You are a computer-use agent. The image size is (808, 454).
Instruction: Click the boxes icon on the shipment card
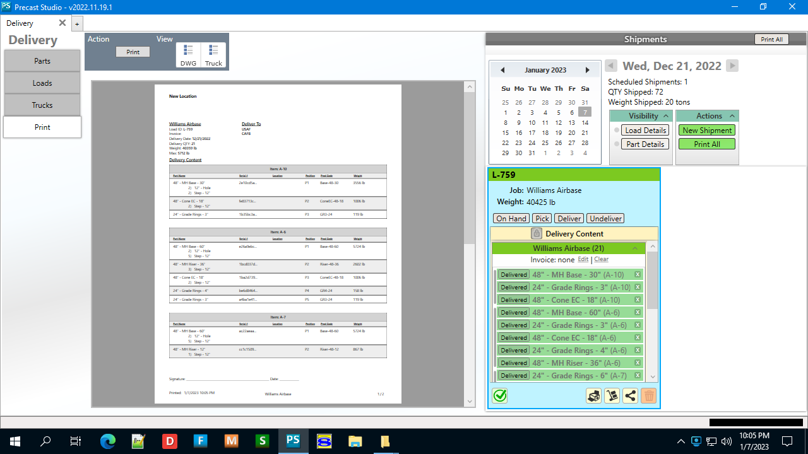click(593, 395)
